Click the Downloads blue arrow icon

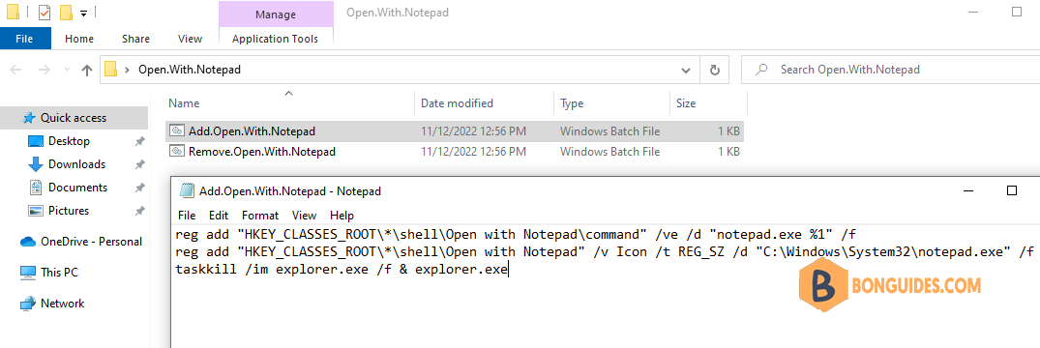(36, 164)
